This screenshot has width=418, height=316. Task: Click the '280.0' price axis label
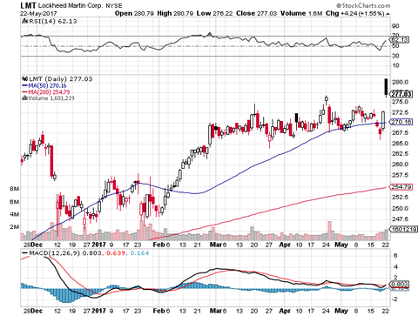400,82
